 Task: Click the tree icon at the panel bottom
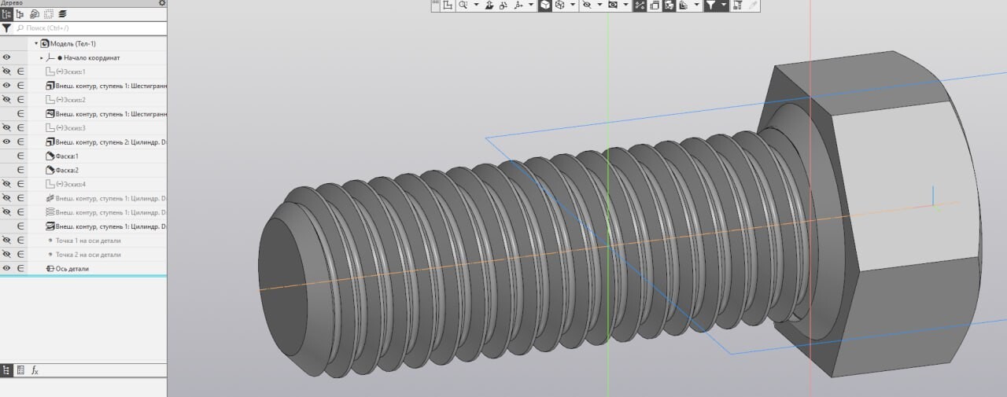7,369
